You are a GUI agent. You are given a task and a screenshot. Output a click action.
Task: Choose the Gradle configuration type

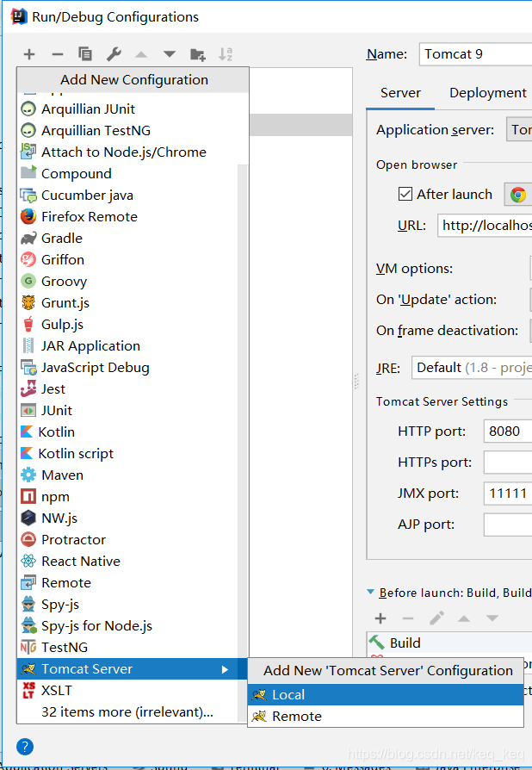127,239
